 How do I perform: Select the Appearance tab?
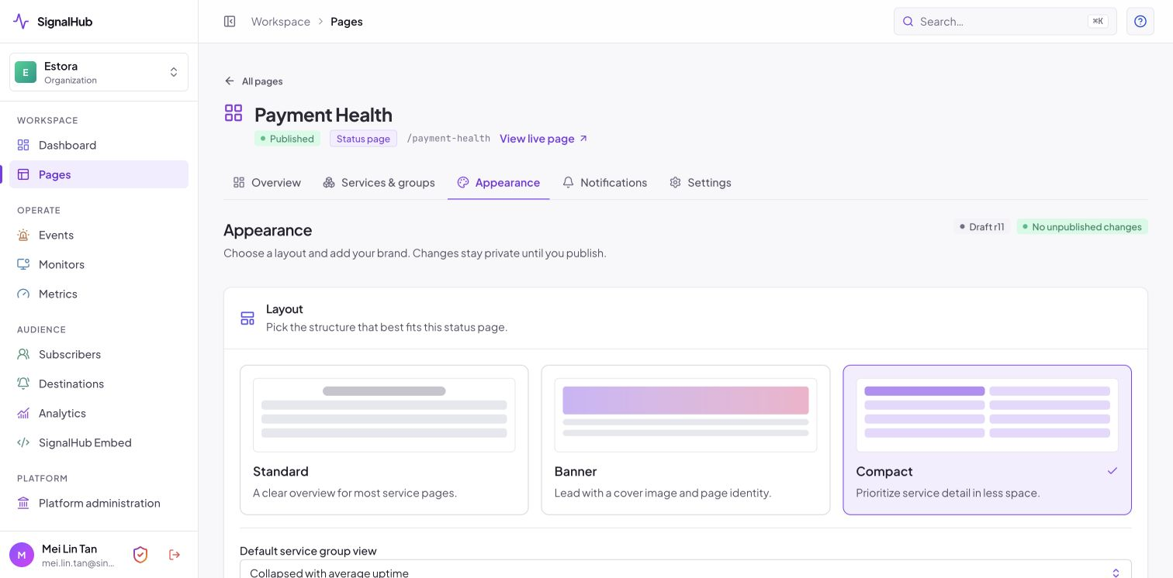tap(499, 183)
